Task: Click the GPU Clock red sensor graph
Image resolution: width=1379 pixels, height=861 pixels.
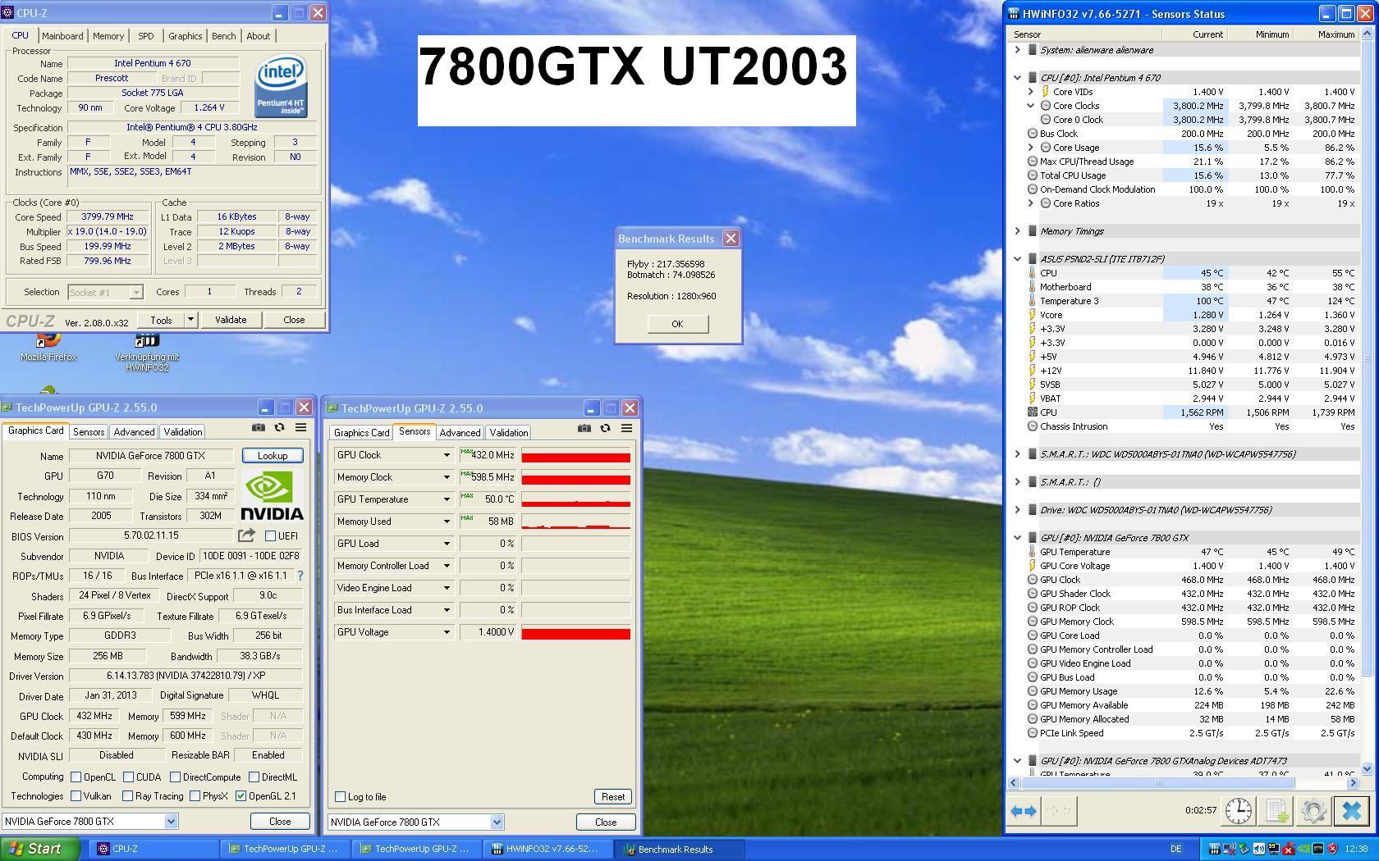Action: [575, 455]
